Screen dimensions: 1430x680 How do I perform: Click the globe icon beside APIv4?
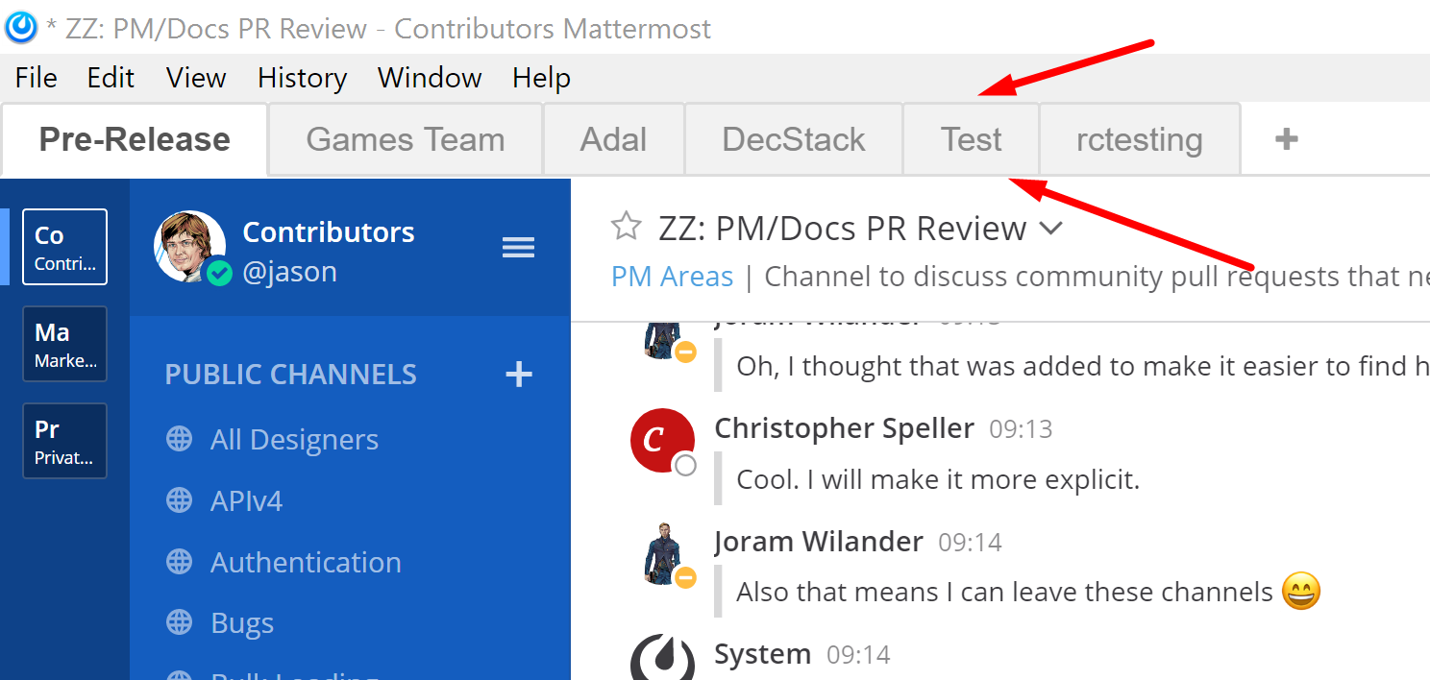(x=179, y=501)
